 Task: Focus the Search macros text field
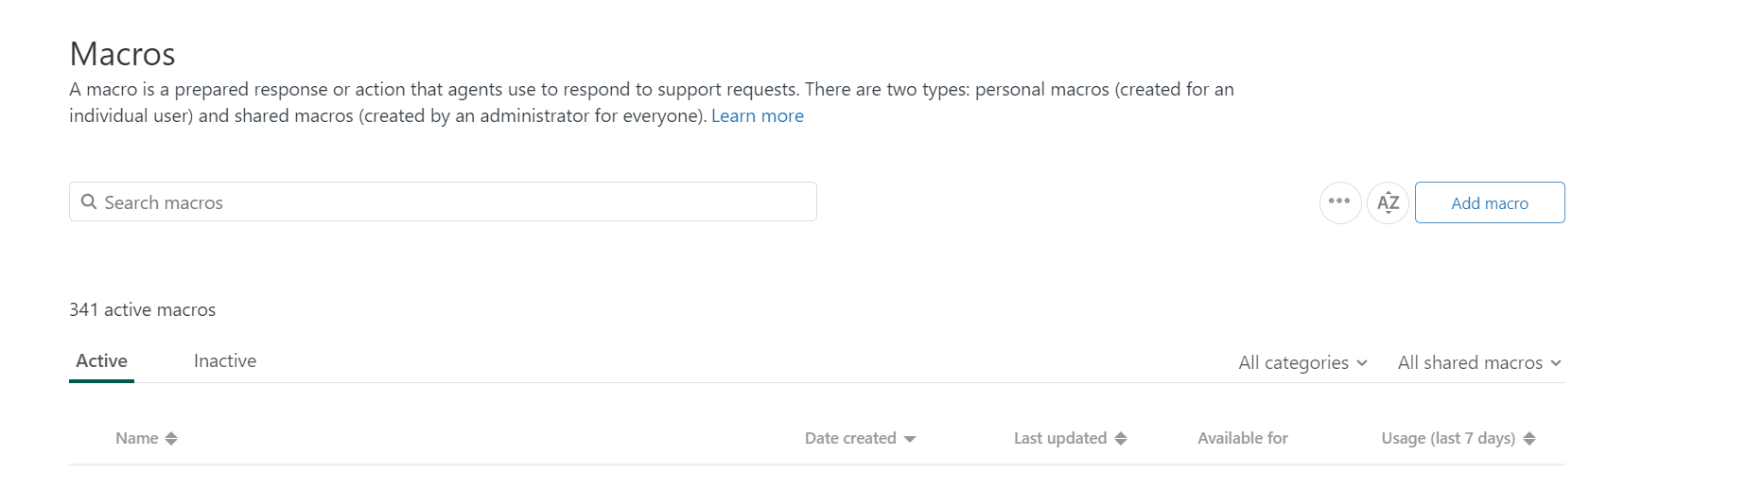[454, 202]
